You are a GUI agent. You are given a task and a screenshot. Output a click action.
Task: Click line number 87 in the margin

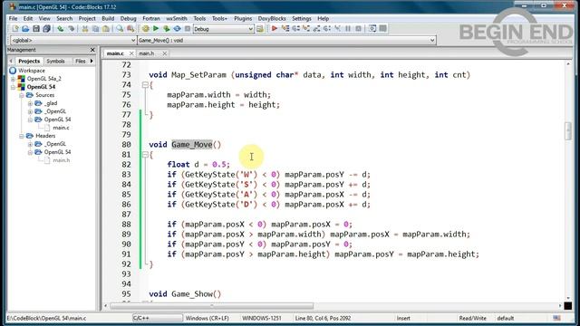click(x=126, y=215)
